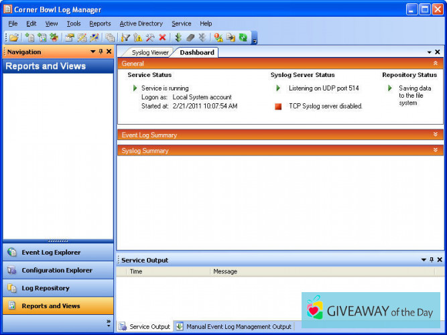
Task: Toggle pin on the Service Output panel
Action: pos(431,260)
